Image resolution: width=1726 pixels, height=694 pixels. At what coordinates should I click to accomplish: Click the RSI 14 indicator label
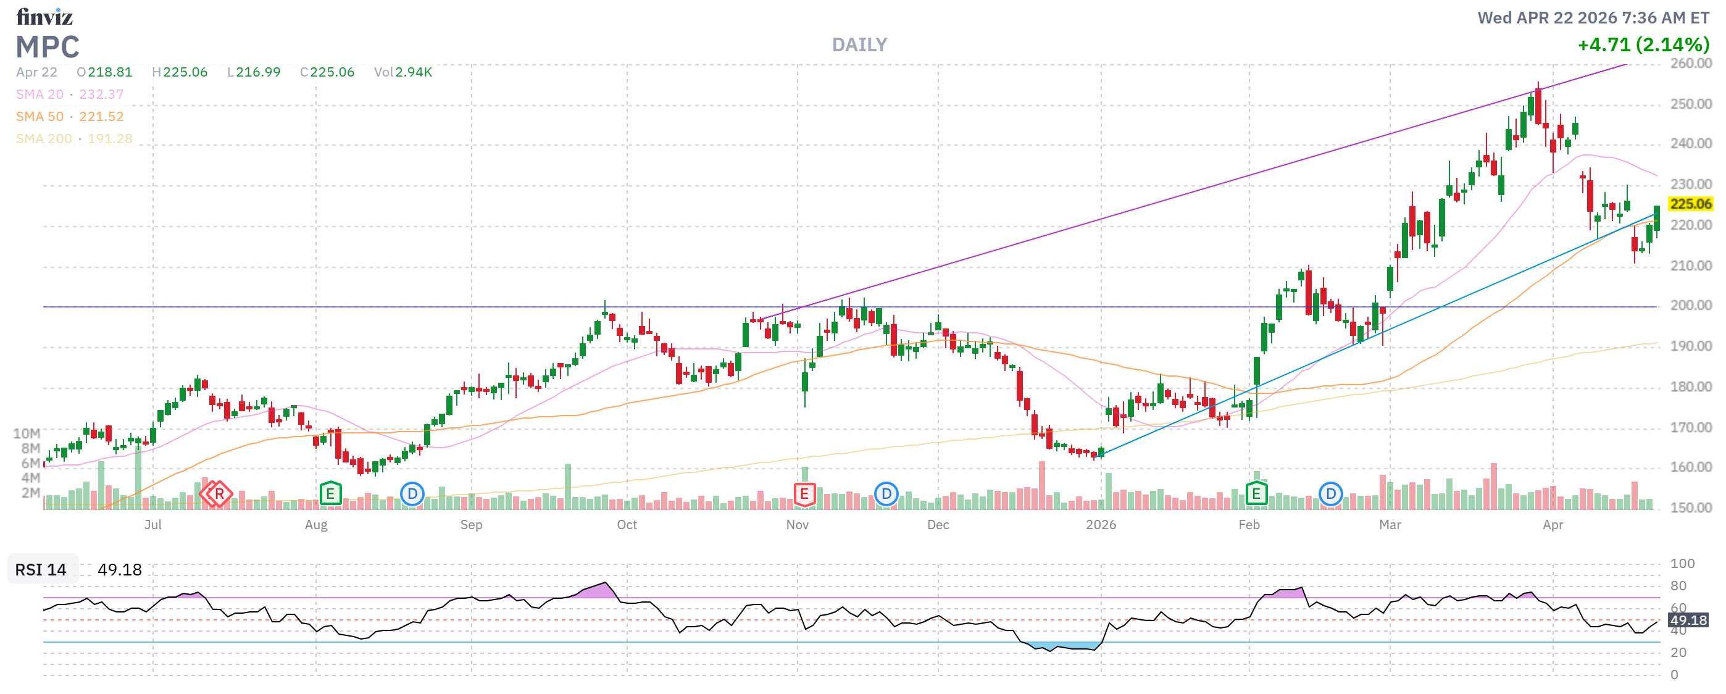[x=41, y=570]
